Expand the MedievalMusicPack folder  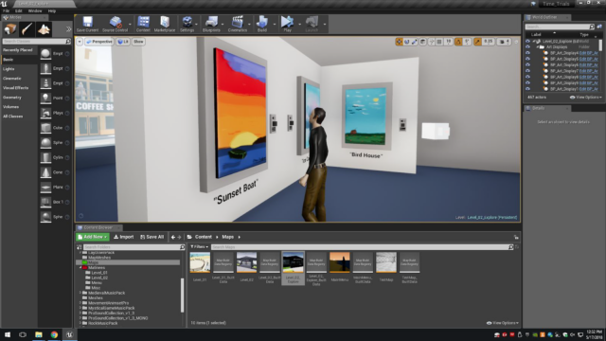[80, 293]
